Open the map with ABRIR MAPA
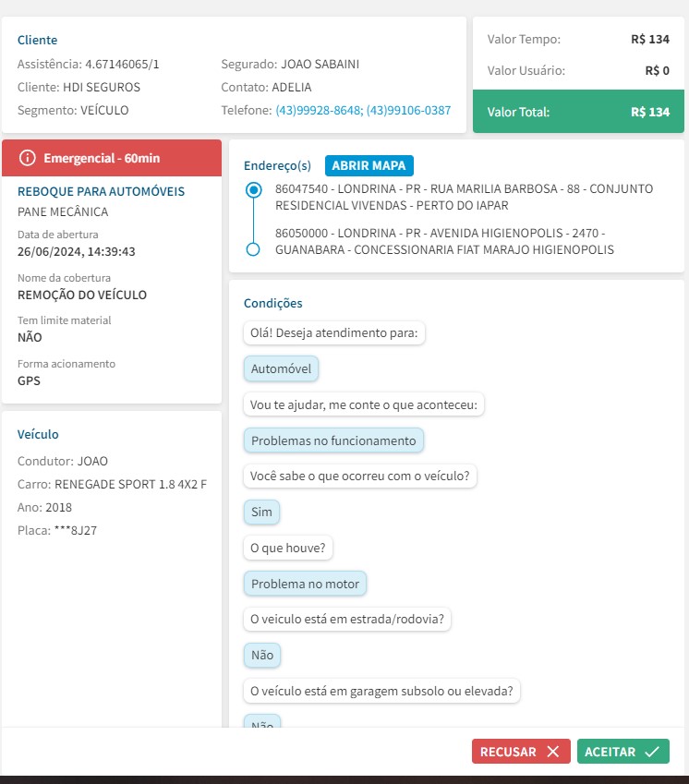The height and width of the screenshot is (784, 689). (369, 165)
